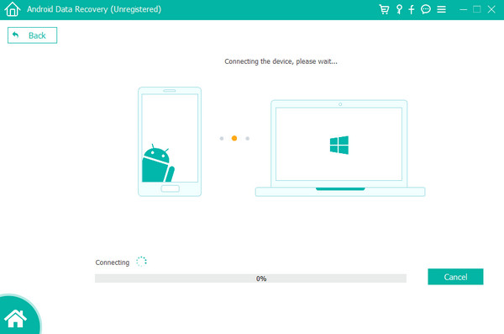This screenshot has height=334, width=504.
Task: Open the shopping cart purchase icon
Action: tap(384, 9)
